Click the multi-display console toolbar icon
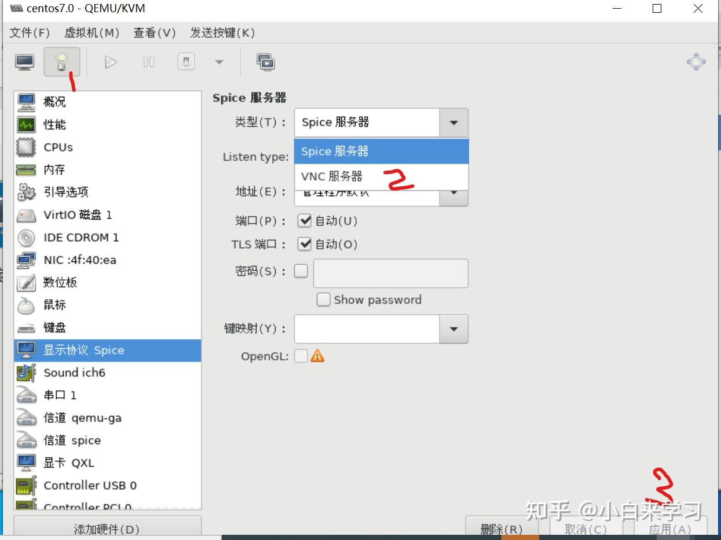This screenshot has width=721, height=540. tap(266, 62)
